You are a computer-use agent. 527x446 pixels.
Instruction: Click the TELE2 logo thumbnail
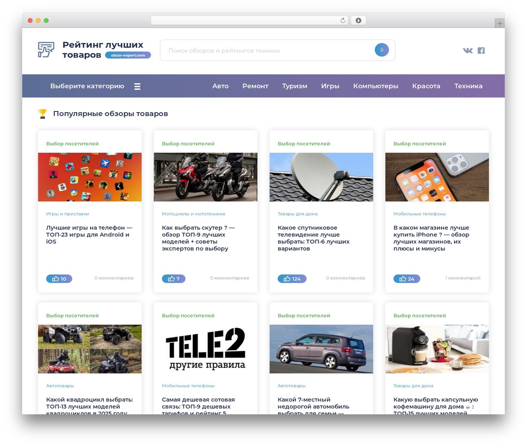(205, 349)
